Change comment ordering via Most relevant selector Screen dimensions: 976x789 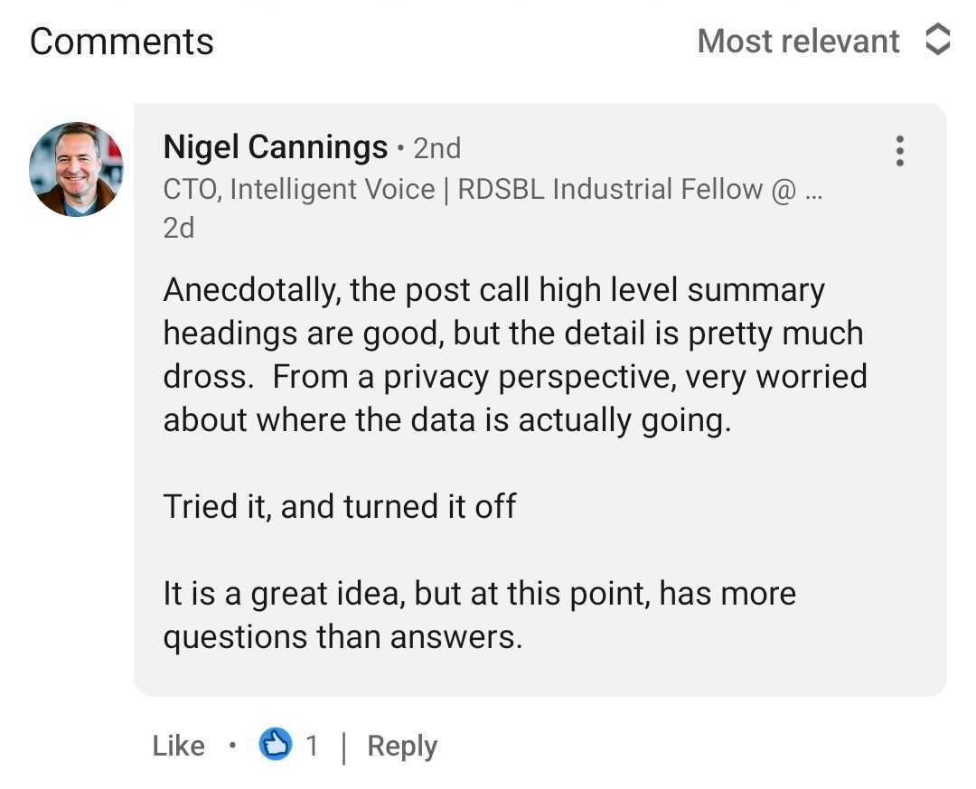797,40
